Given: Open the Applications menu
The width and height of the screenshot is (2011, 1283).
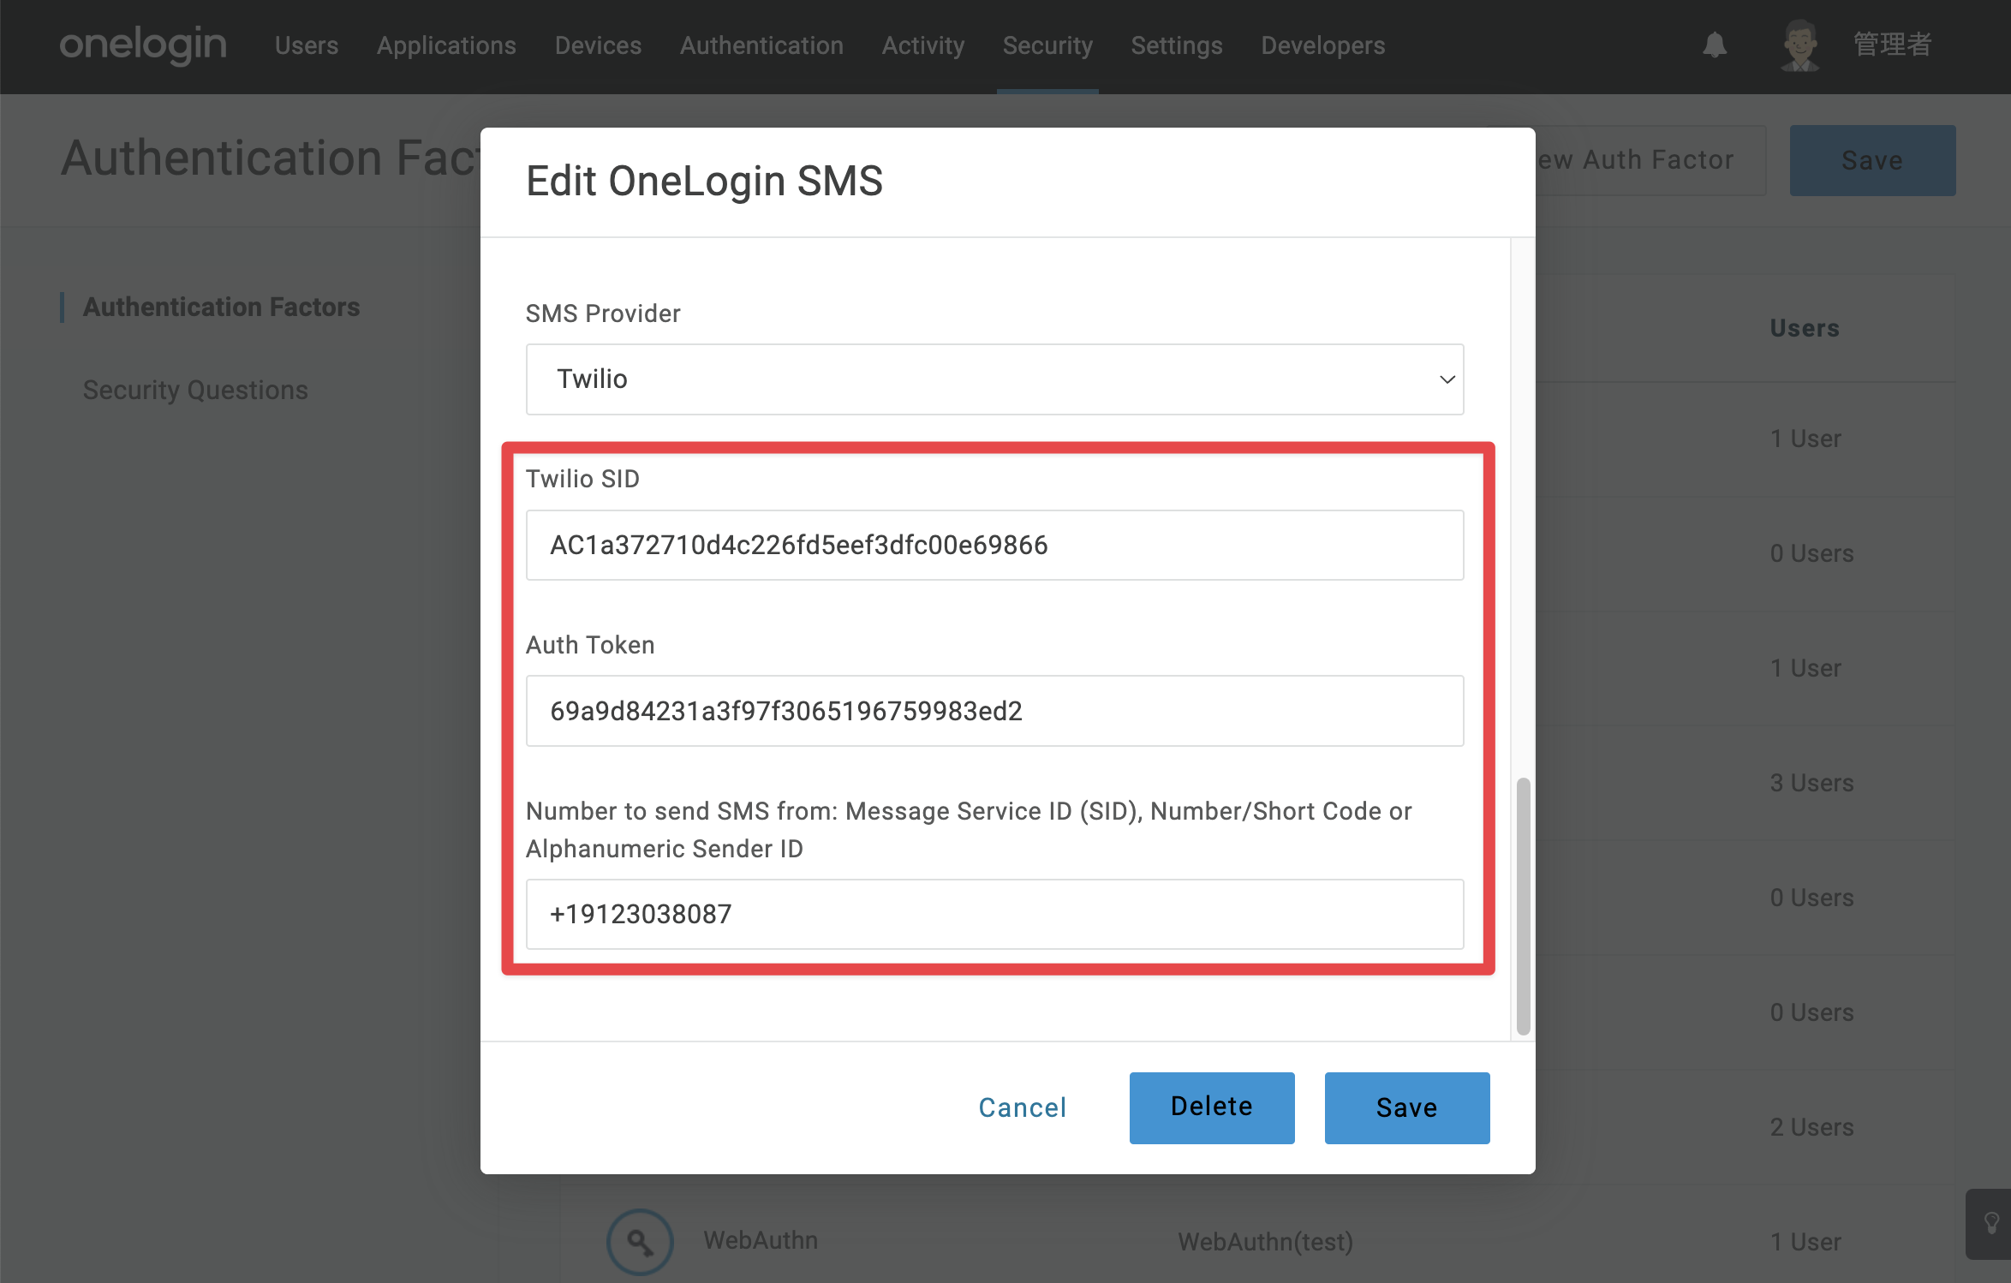Looking at the screenshot, I should 446,45.
